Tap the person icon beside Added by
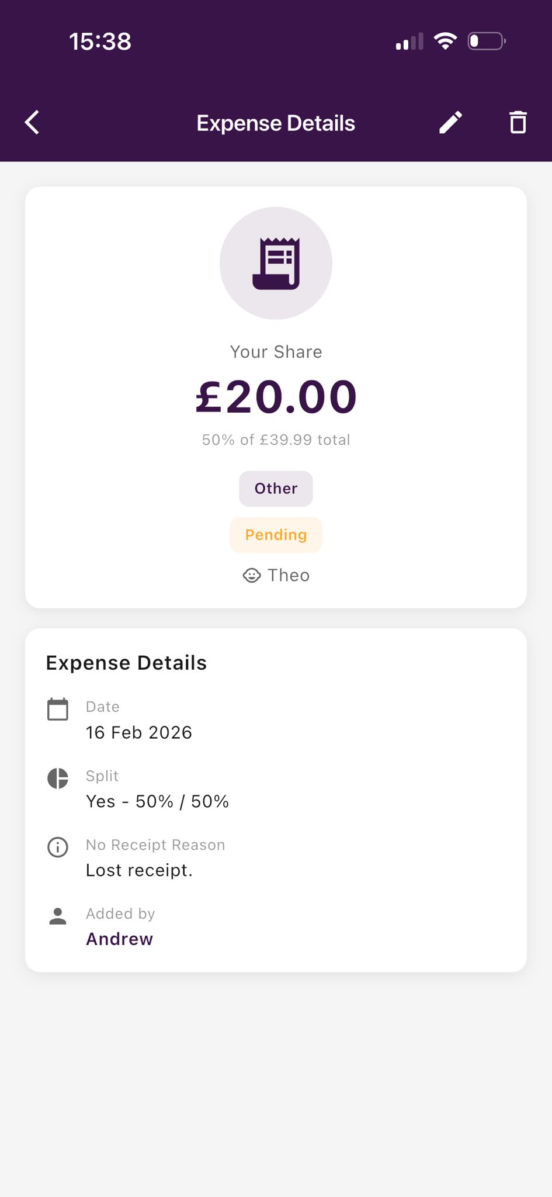The height and width of the screenshot is (1197, 552). click(58, 916)
